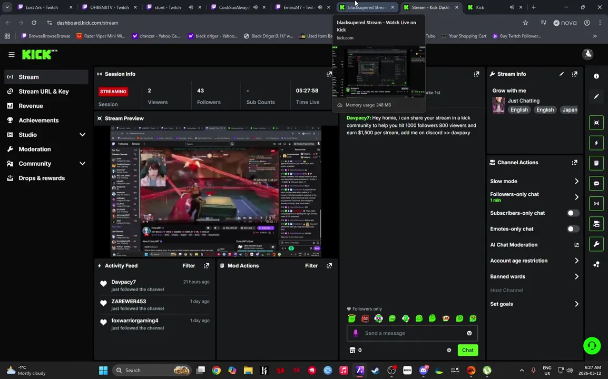Pop out the Channel Actions panel

pos(575,162)
